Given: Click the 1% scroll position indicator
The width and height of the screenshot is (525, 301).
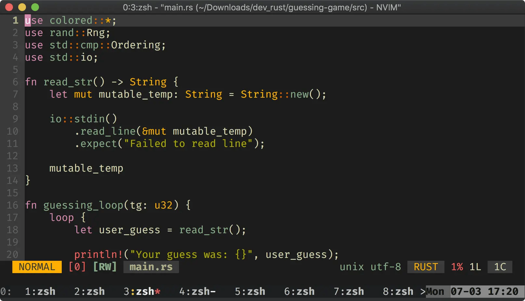Looking at the screenshot, I should click(x=456, y=267).
